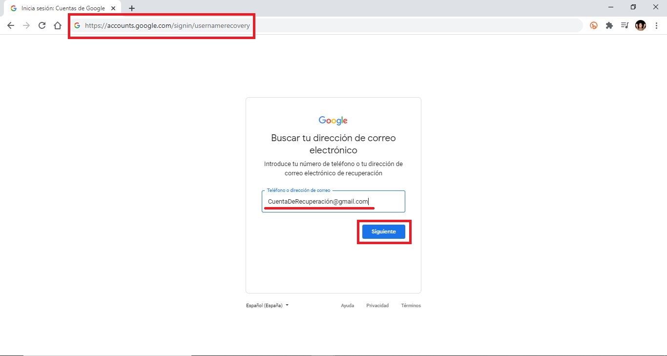Screen dimensions: 667x356
Task: Restore down the browser window
Action: pyautogui.click(x=633, y=7)
